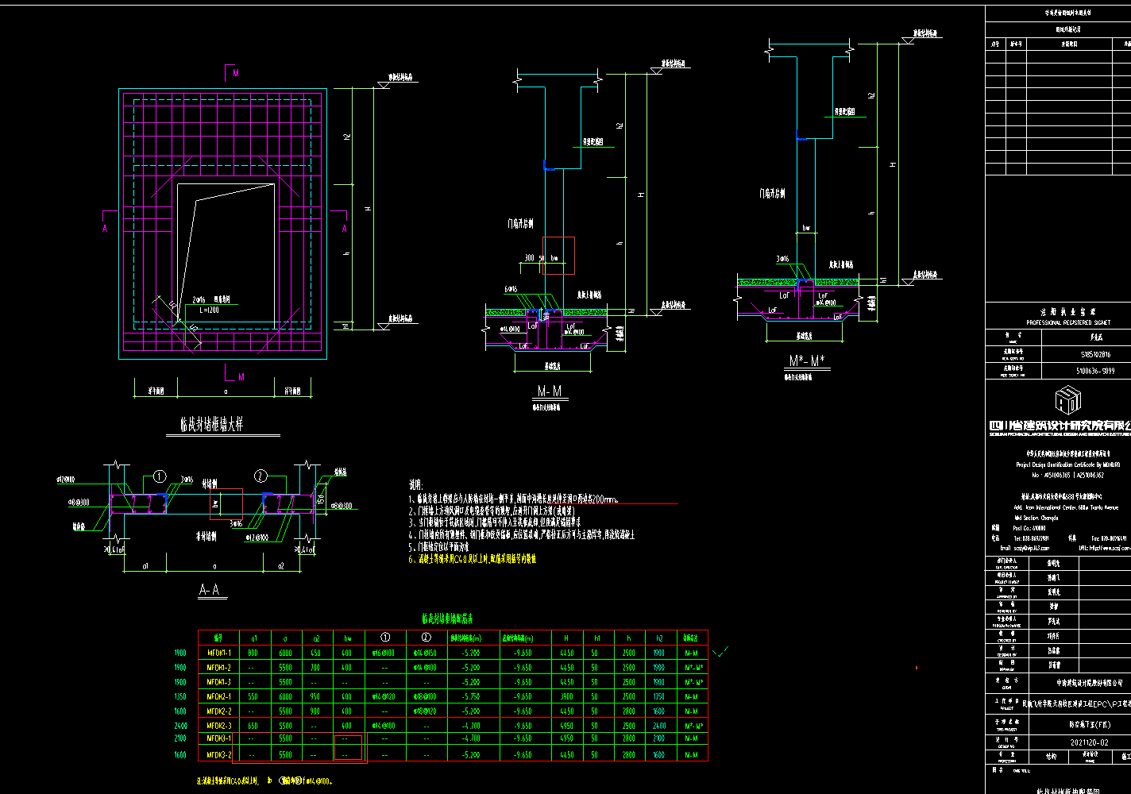Click the 950 value in the MFDK2-1 row
1131x794 pixels.
click(315, 696)
